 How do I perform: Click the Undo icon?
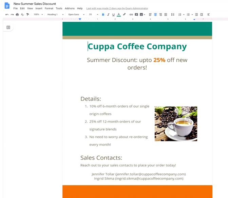tap(7, 15)
